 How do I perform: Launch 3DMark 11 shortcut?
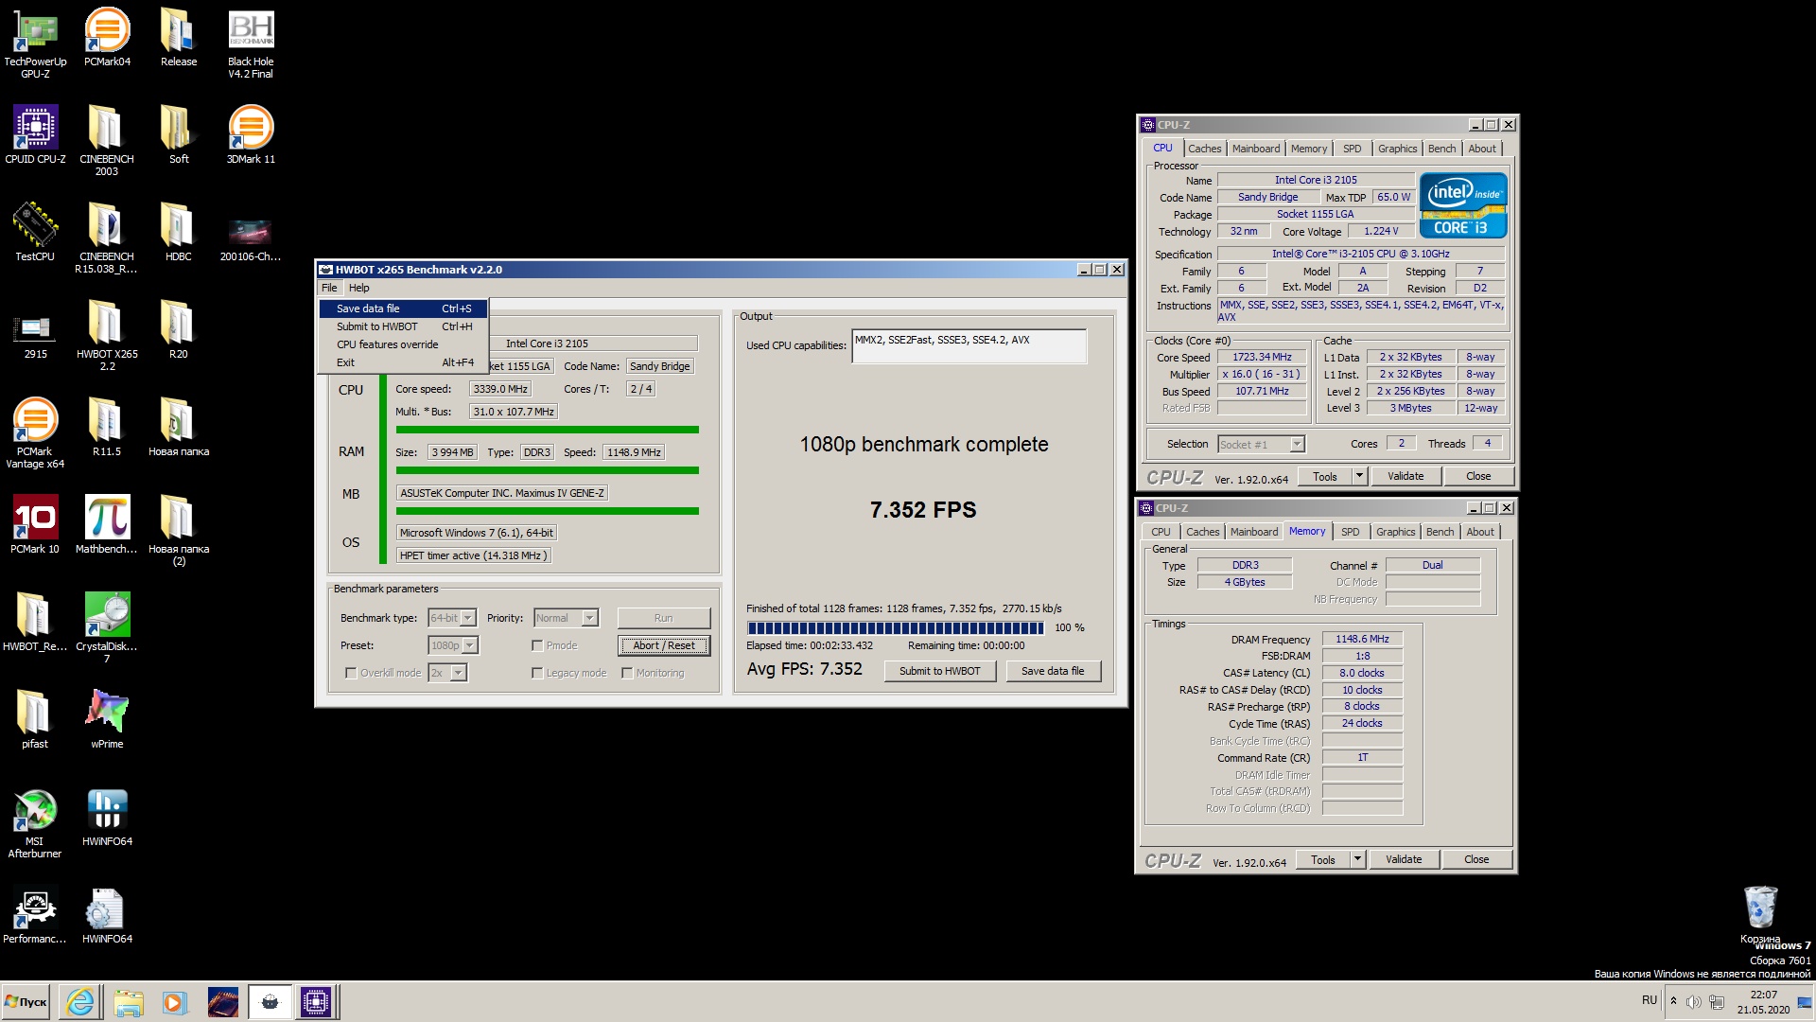tap(251, 134)
